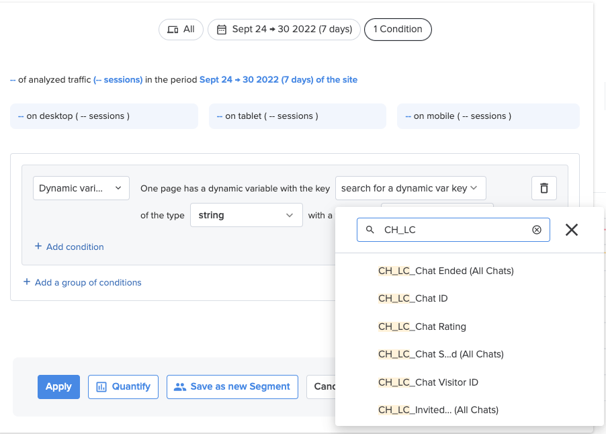Select the CH_LC_Chat ID entry
Image resolution: width=606 pixels, height=434 pixels.
click(413, 298)
